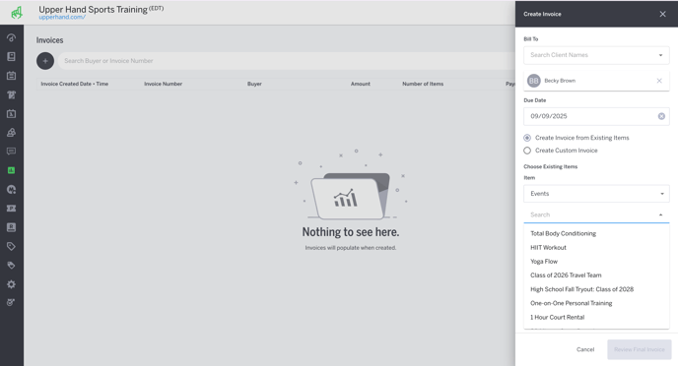Screen dimensions: 678x366
Task: Open the bottom checkmark icon in sidebar
Action: 12,303
